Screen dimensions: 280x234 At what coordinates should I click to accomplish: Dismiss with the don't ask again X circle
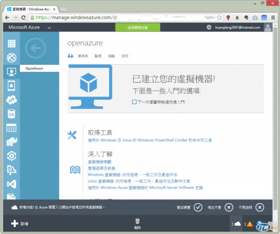click(259, 207)
